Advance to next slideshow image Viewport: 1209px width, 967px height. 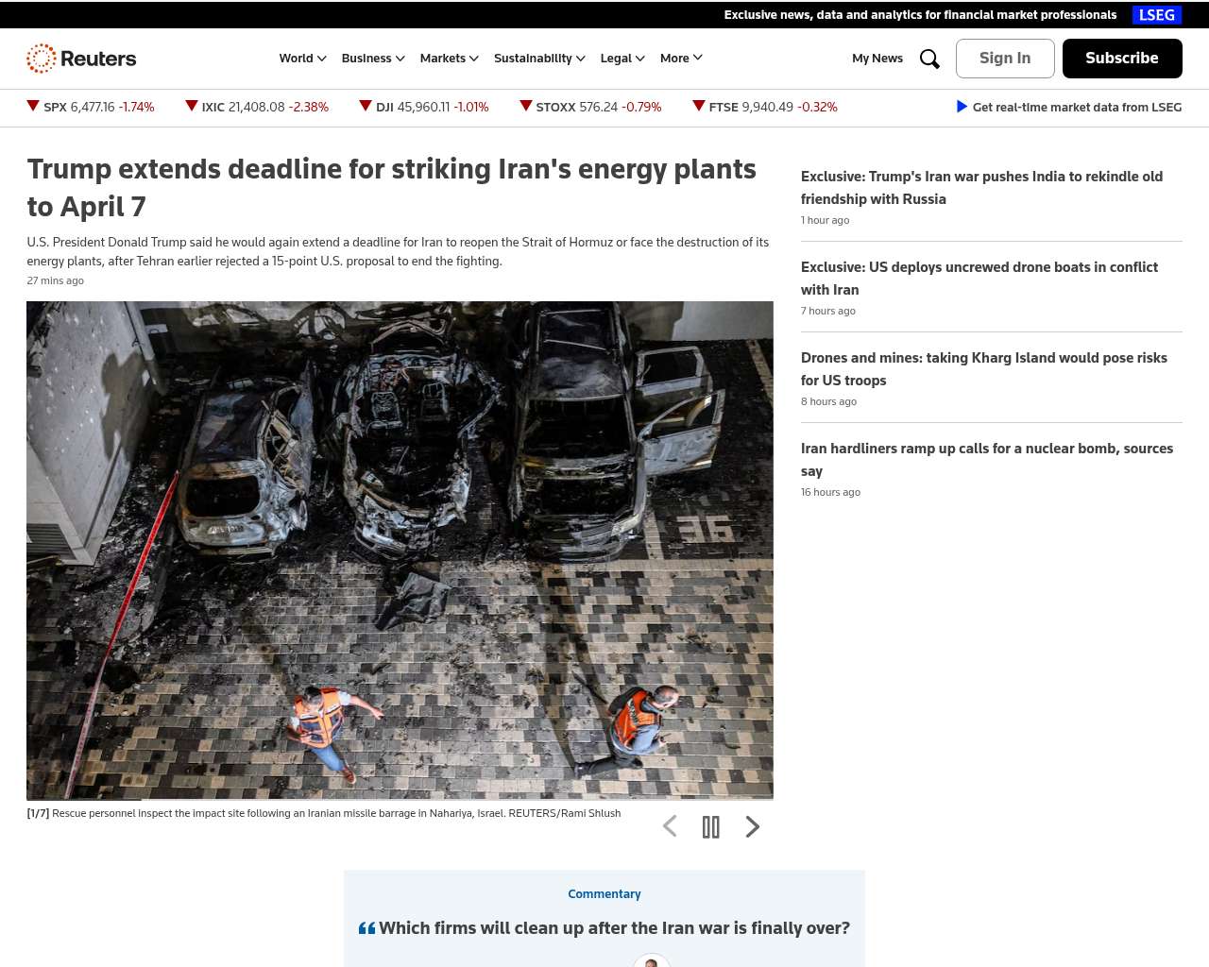pyautogui.click(x=753, y=826)
